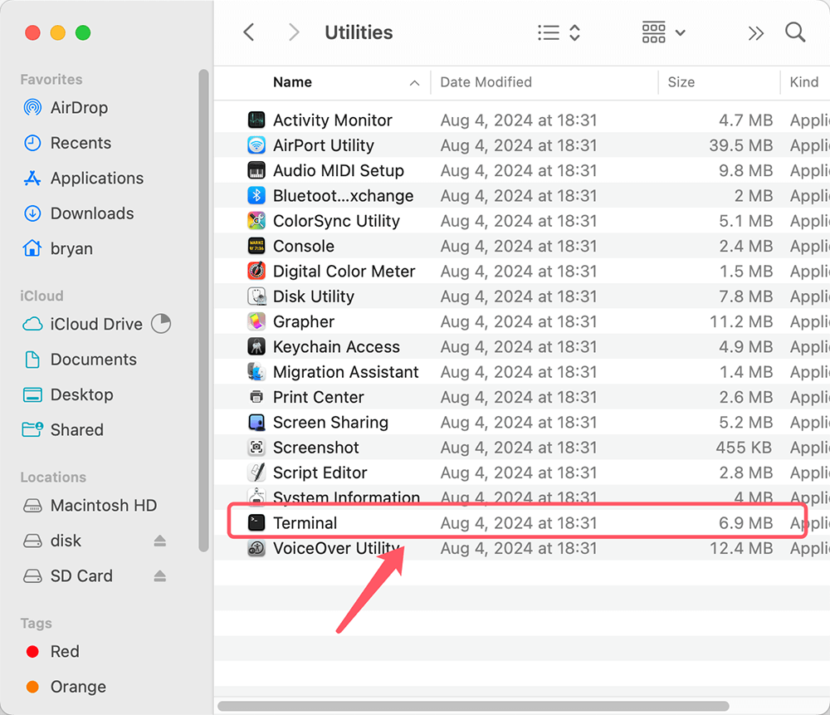
Task: Click the Screen Sharing icon
Action: coord(256,422)
